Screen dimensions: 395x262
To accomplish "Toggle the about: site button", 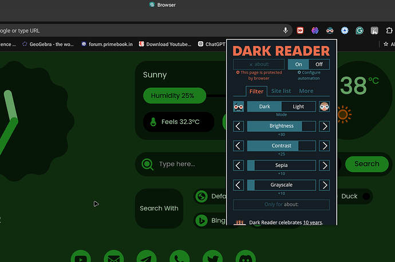I will pos(259,64).
